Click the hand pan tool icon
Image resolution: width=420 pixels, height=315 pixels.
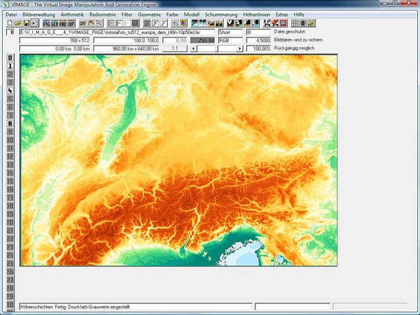point(91,23)
